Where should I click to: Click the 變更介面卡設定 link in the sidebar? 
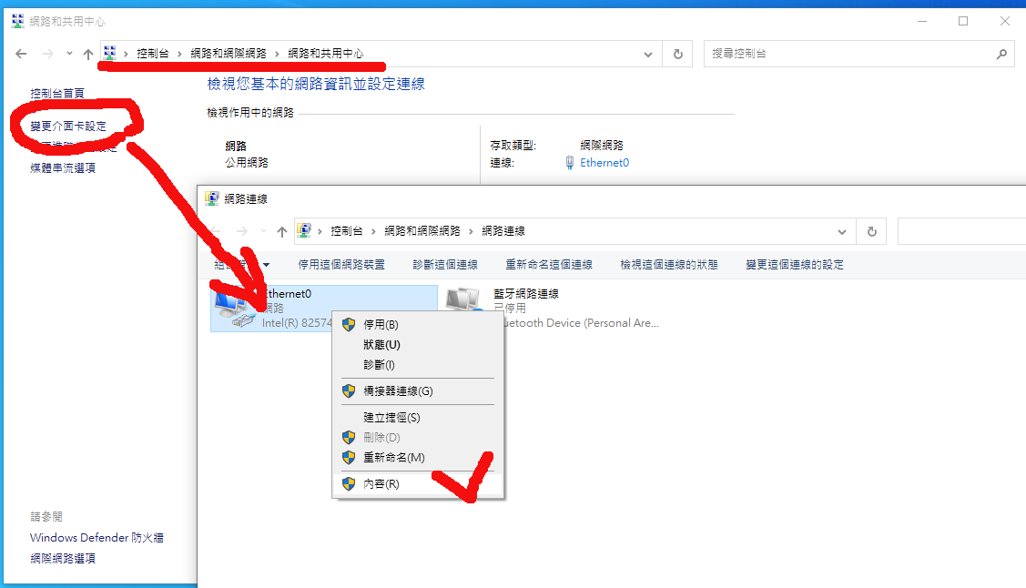point(68,127)
